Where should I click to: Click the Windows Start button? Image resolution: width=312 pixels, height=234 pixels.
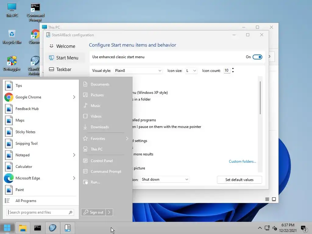click(x=7, y=228)
